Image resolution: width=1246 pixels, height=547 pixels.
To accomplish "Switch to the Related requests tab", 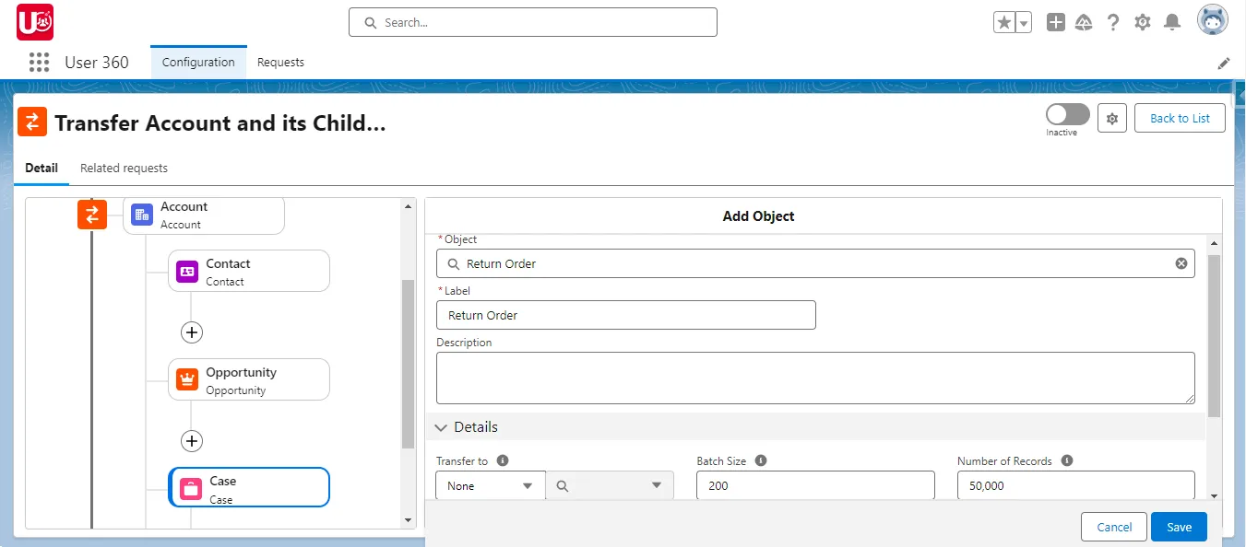I will [x=124, y=168].
